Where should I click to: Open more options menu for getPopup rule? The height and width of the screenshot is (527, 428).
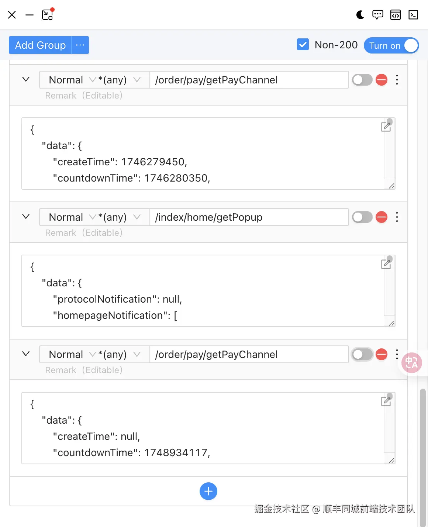pos(397,217)
